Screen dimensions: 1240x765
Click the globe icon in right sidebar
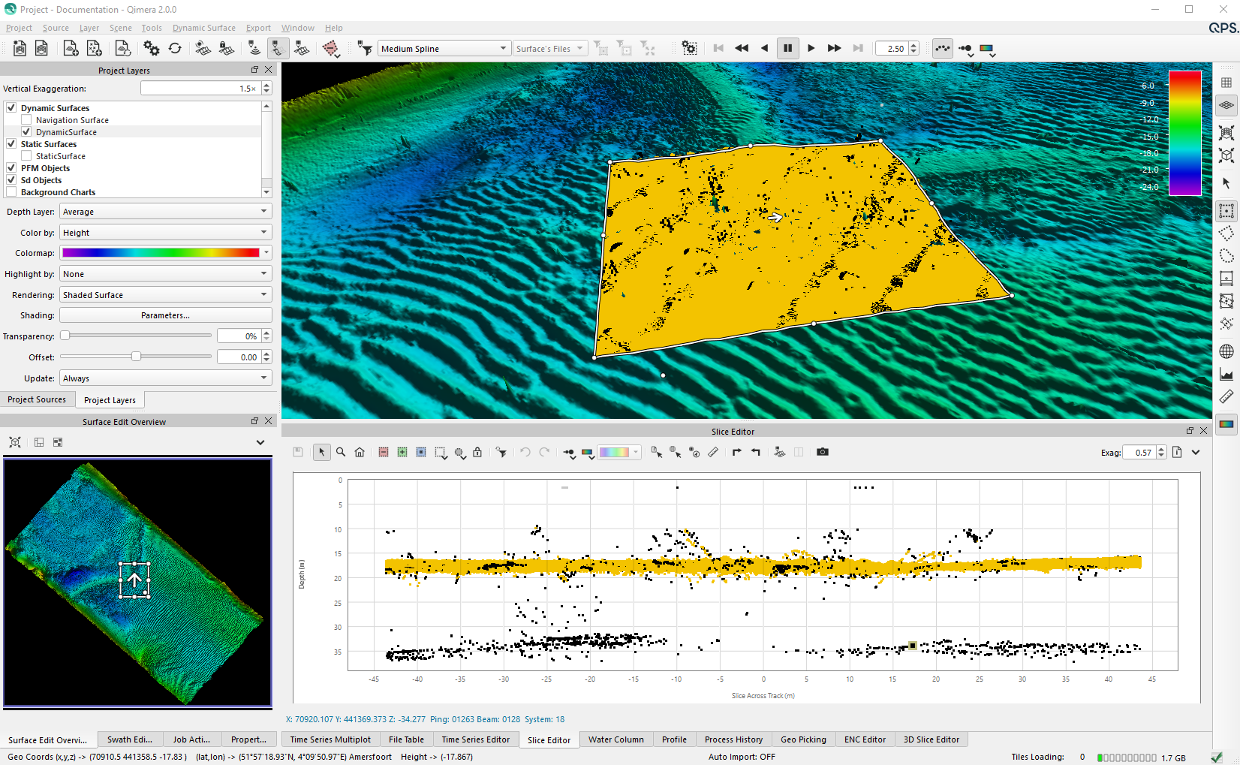(1226, 351)
